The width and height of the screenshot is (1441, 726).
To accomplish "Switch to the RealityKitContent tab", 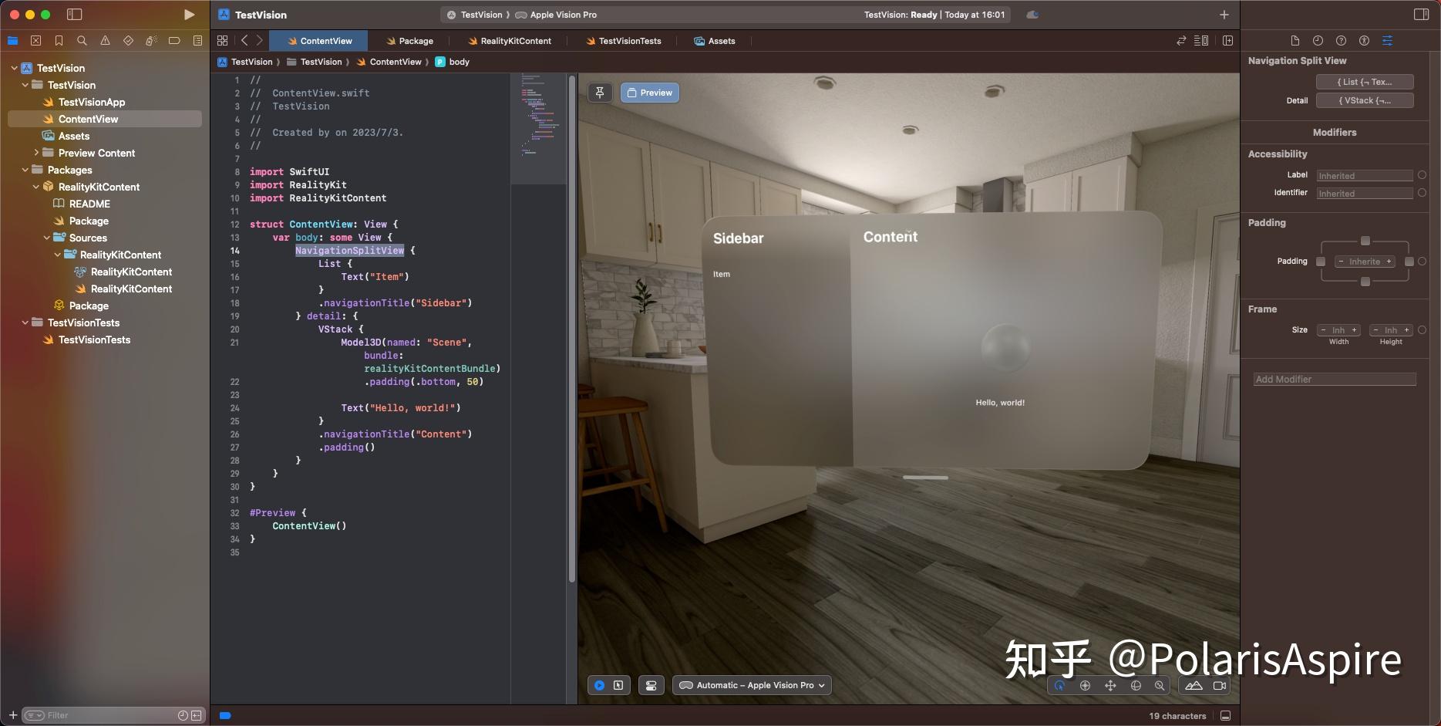I will pos(509,41).
